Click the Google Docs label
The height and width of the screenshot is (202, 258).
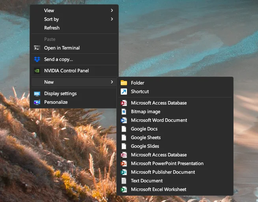tap(144, 129)
